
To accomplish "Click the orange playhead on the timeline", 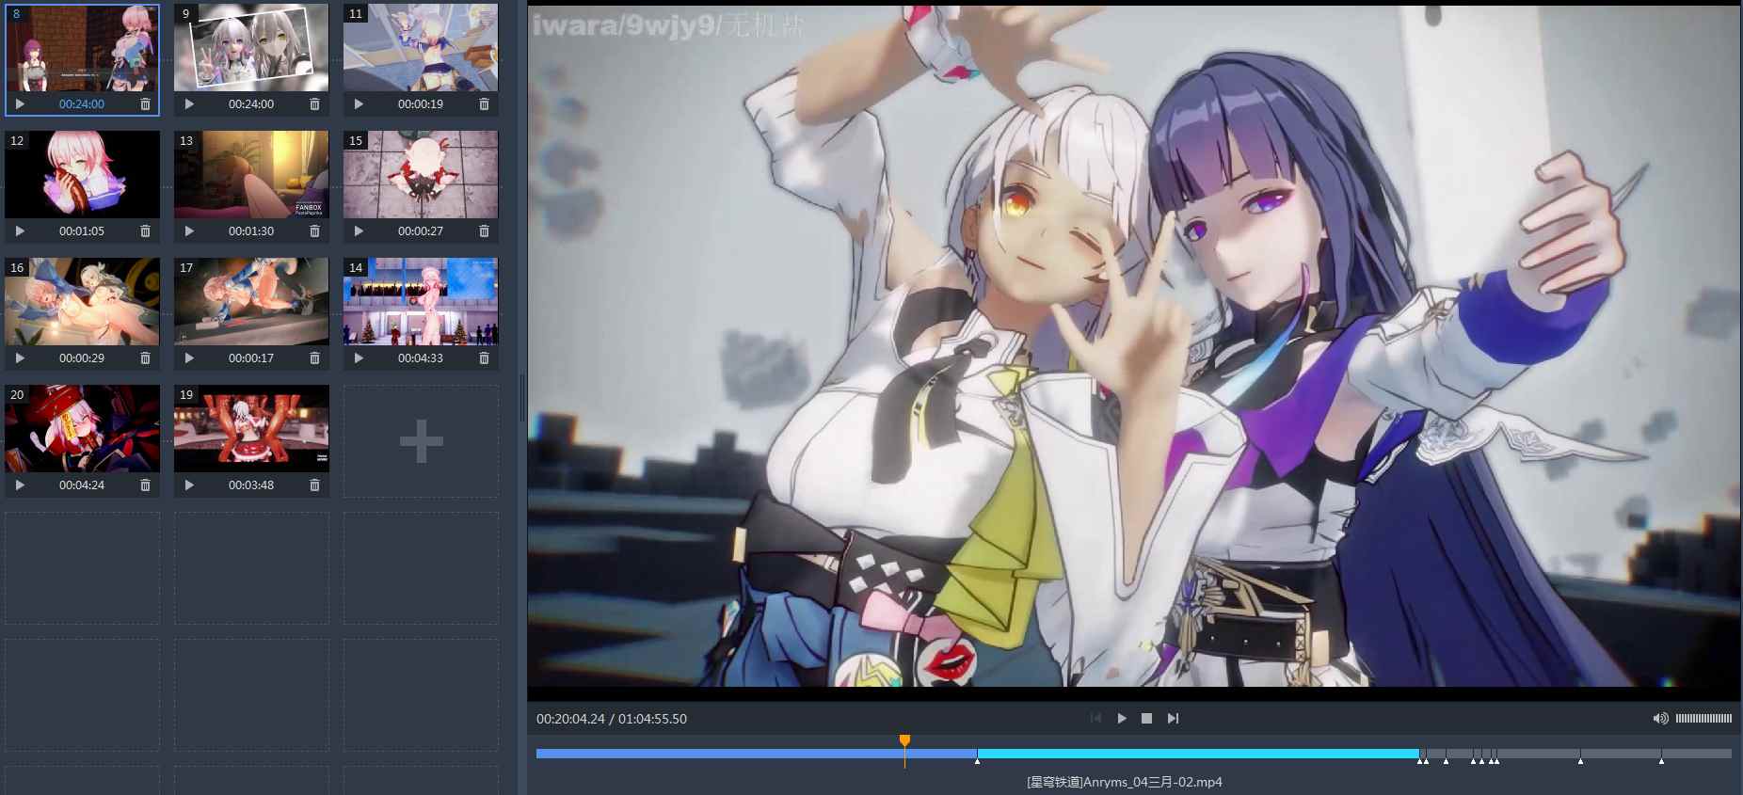I will 904,742.
